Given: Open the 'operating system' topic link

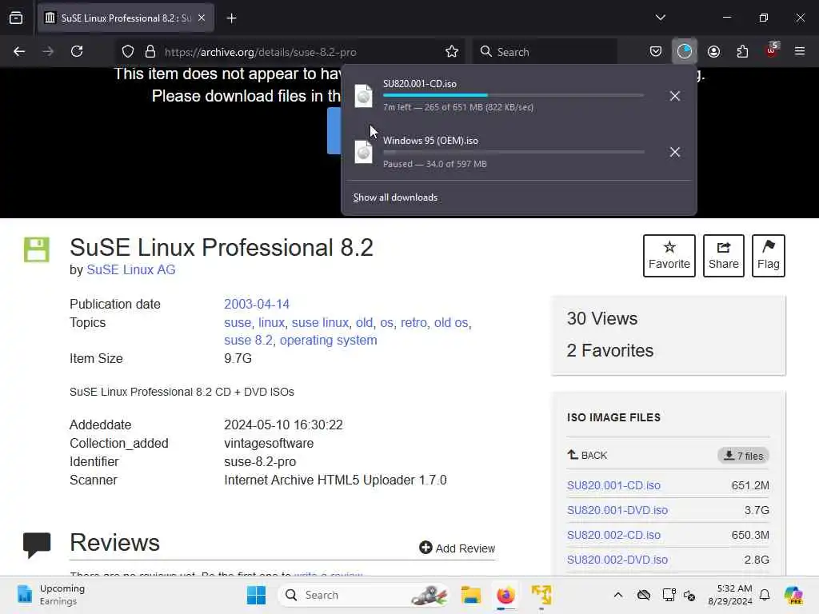Looking at the screenshot, I should click(328, 340).
